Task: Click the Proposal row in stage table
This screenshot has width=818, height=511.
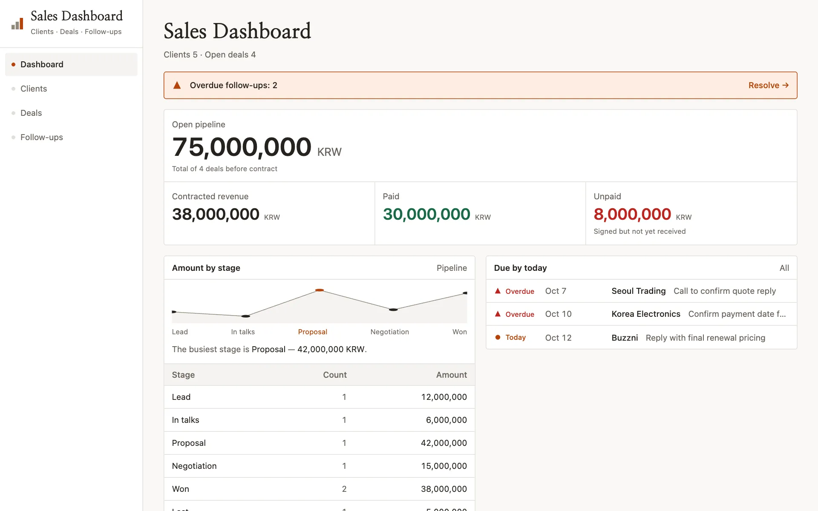Action: (320, 443)
